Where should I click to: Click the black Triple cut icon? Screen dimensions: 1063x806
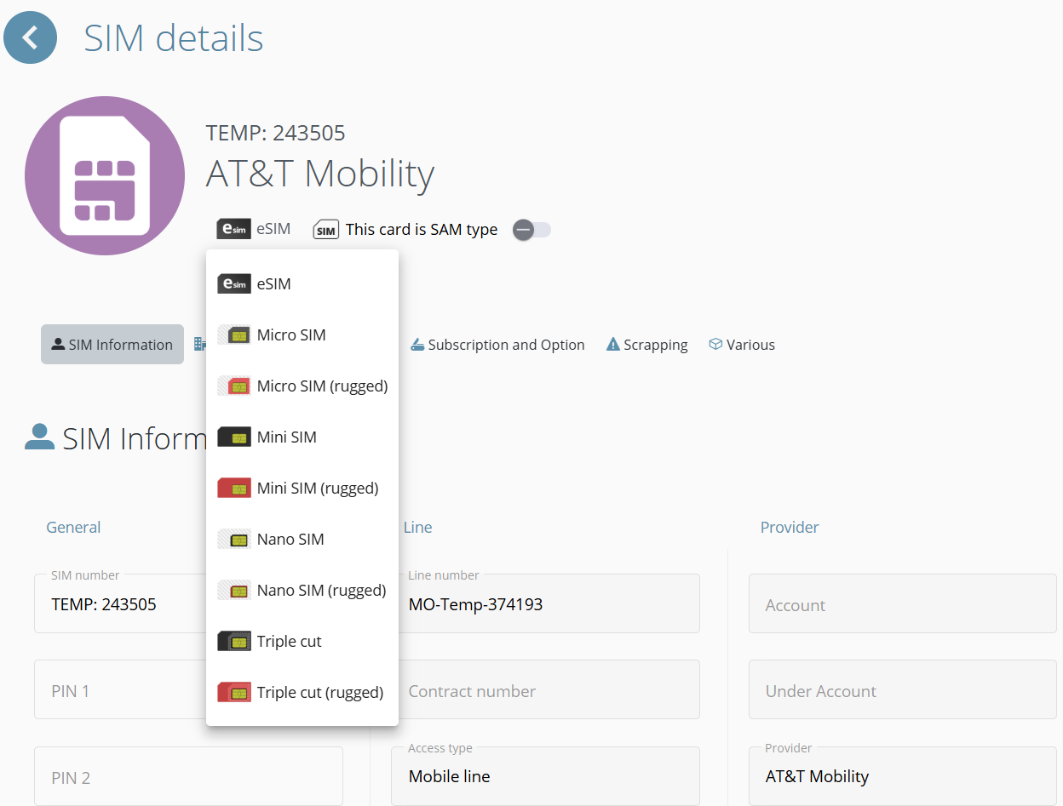point(233,642)
